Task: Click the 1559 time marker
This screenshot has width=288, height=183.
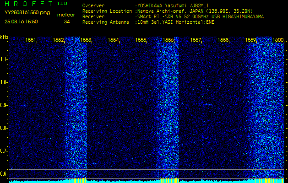Action: pos(251,40)
